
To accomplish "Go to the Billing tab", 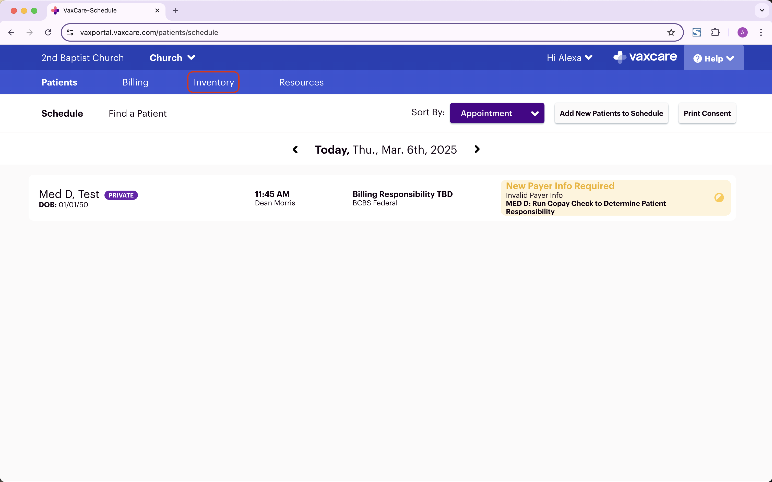I will point(135,82).
